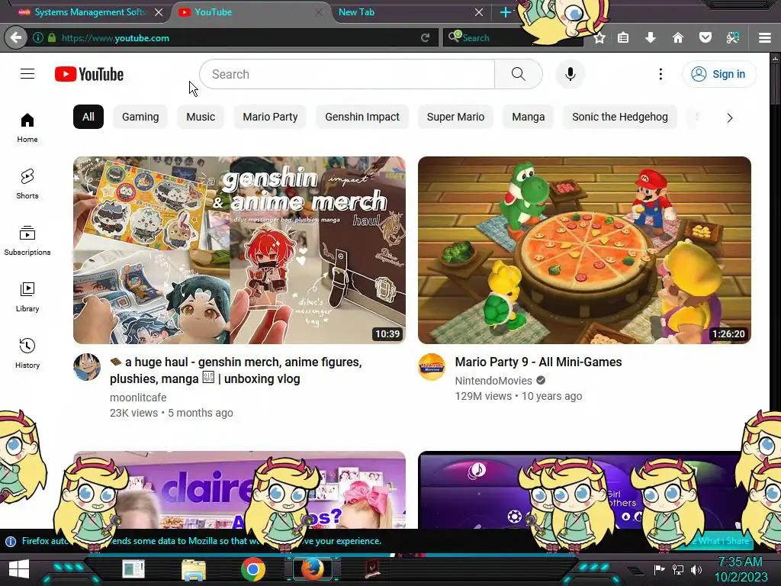Visit the moonlitcafe channel name link
The width and height of the screenshot is (781, 586).
tap(138, 397)
